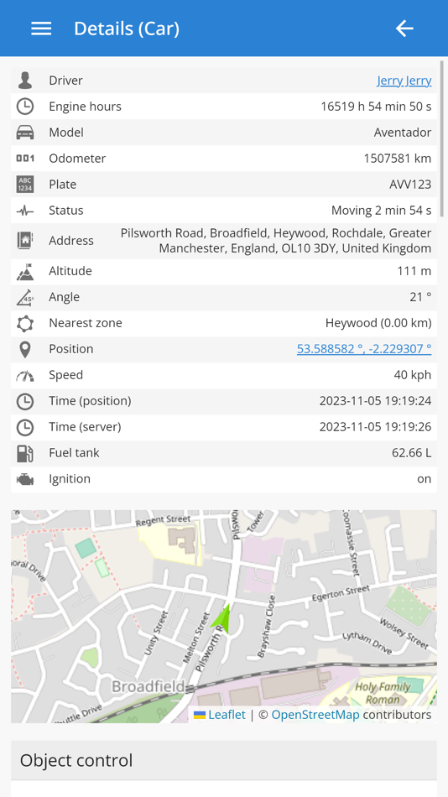This screenshot has width=448, height=797.
Task: Click the green vehicle arrow on map
Action: coord(222,618)
